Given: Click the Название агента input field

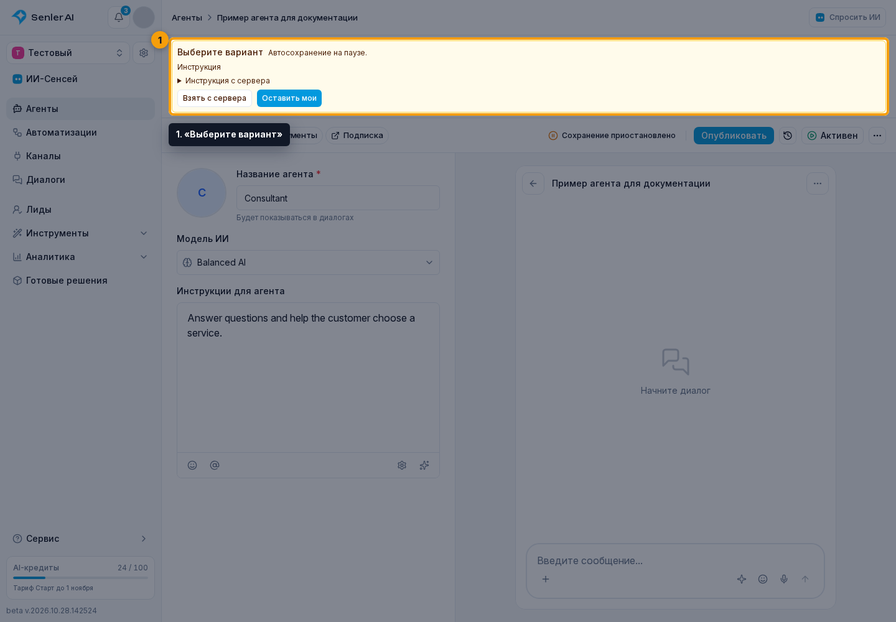Looking at the screenshot, I should (x=338, y=198).
